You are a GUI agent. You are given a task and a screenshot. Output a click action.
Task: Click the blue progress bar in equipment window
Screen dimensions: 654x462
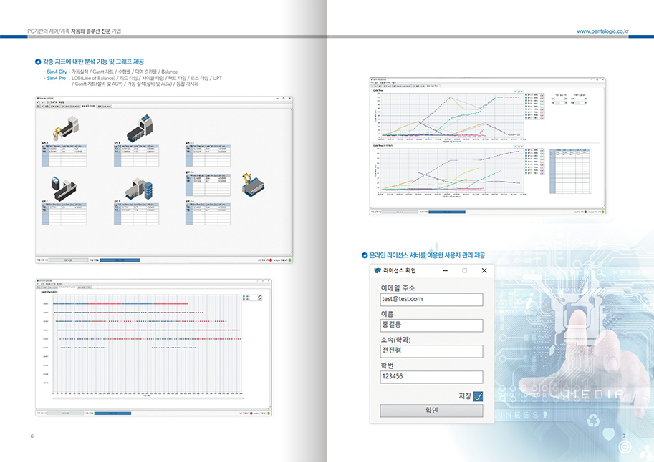pos(119,260)
